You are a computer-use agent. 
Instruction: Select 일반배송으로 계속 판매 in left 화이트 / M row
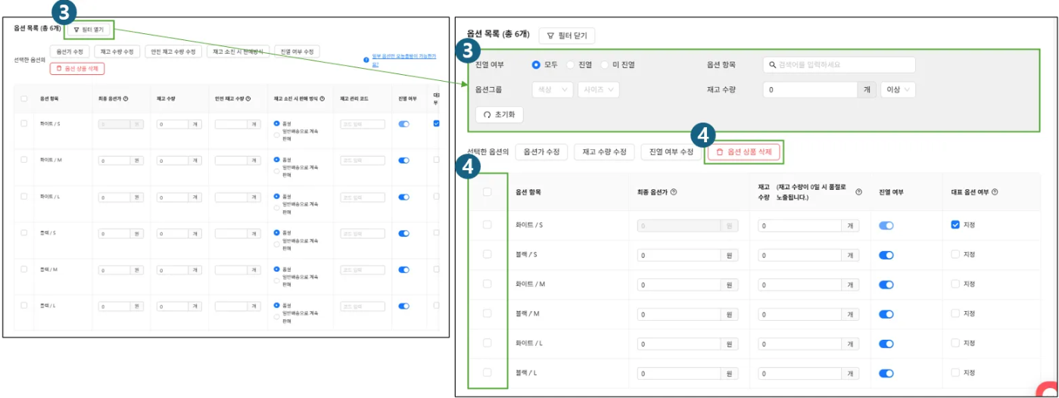click(277, 169)
